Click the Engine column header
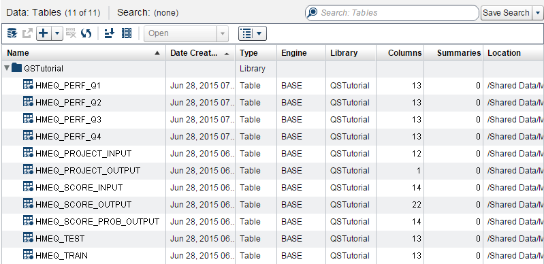Image resolution: width=544 pixels, height=264 pixels. tap(301, 52)
